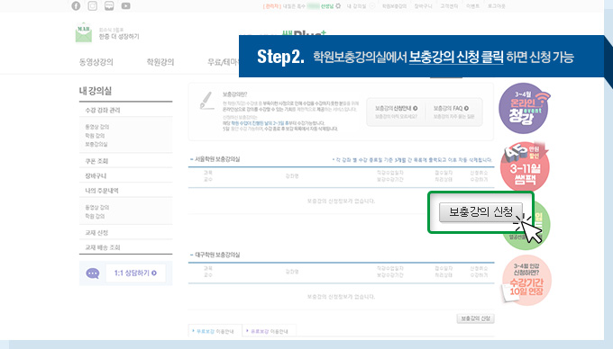Open 보충강의 신청안내 link
Viewport: 613px width, 349px height.
396,109
